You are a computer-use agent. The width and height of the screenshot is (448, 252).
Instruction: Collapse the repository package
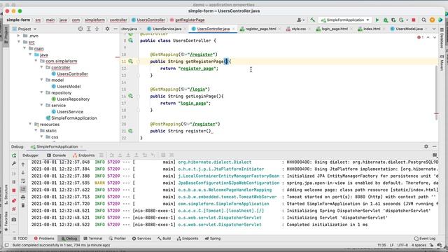coord(42,92)
